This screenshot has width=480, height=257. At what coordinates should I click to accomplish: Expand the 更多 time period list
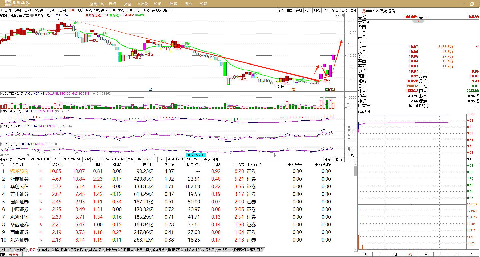(x=167, y=10)
